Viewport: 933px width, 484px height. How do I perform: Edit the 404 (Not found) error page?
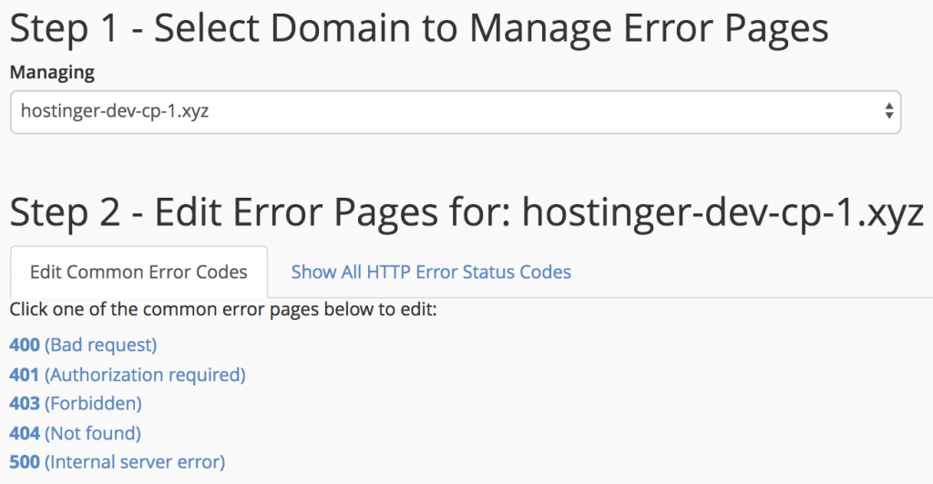point(75,433)
